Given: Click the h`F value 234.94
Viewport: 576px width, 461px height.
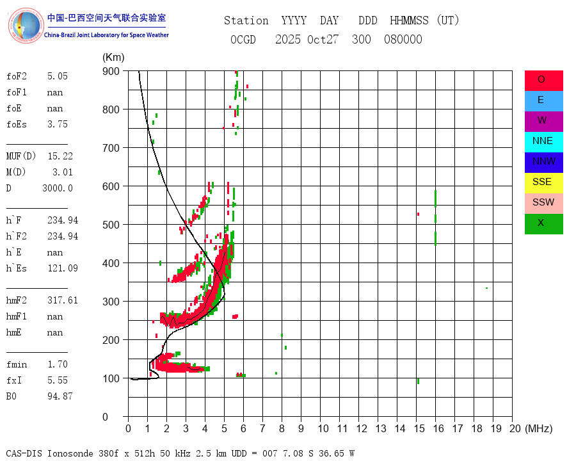Looking at the screenshot, I should pos(63,220).
